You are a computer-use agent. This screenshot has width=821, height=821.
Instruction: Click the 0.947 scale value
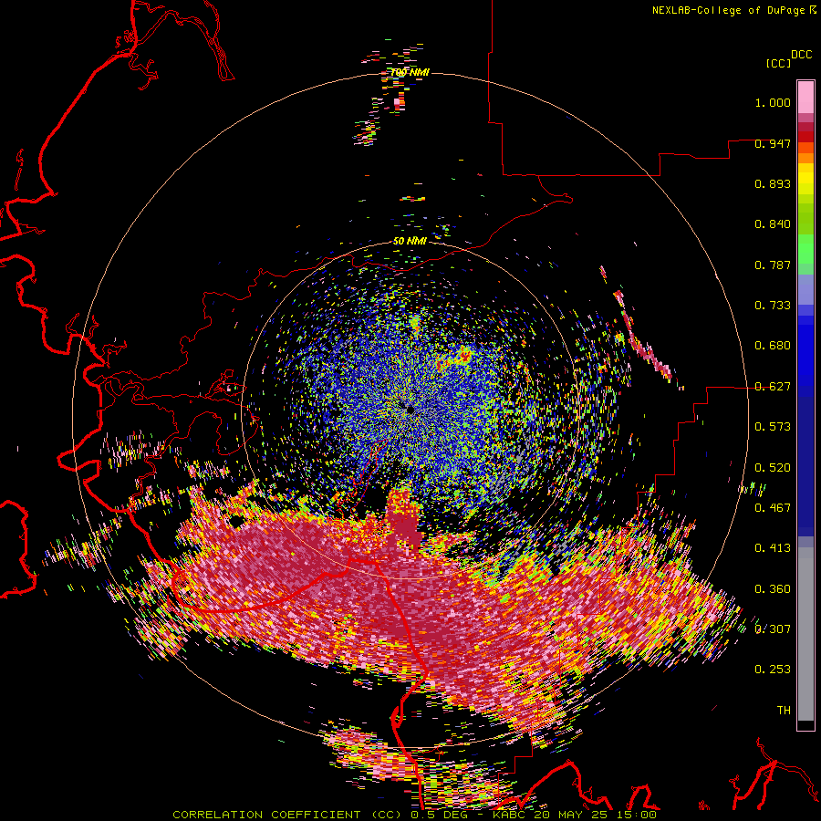tap(773, 143)
